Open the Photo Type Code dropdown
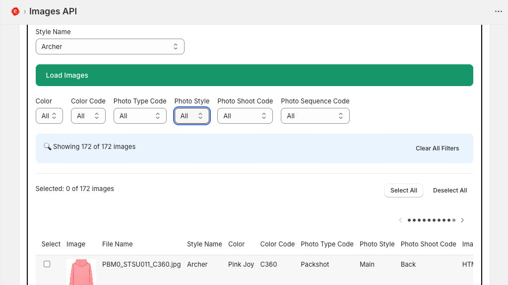 139,116
